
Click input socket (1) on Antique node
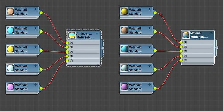(x=67, y=43)
